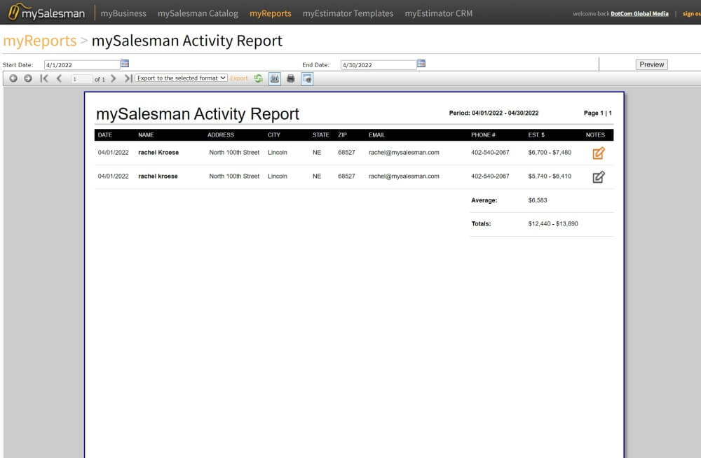Select the myReports navigation item

pos(271,13)
